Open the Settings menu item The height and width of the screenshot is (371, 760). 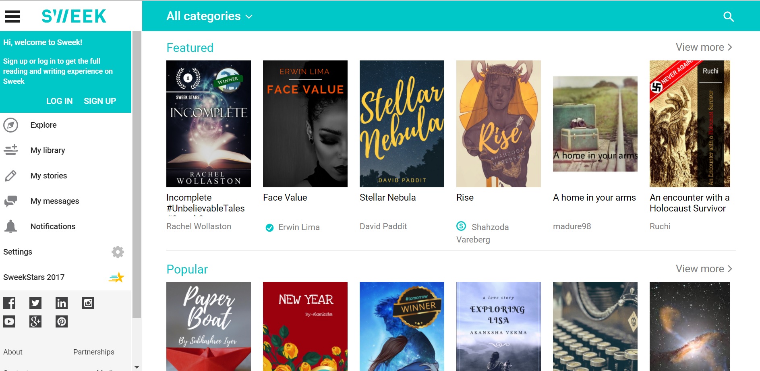click(x=18, y=252)
